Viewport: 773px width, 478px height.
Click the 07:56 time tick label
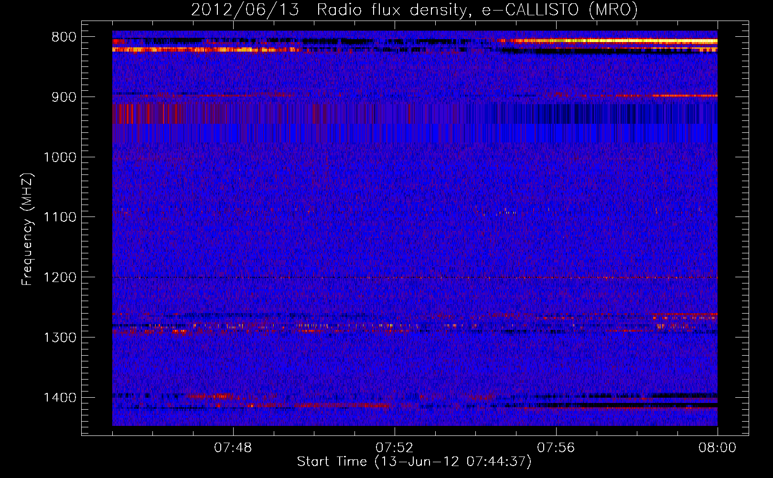tap(556, 448)
